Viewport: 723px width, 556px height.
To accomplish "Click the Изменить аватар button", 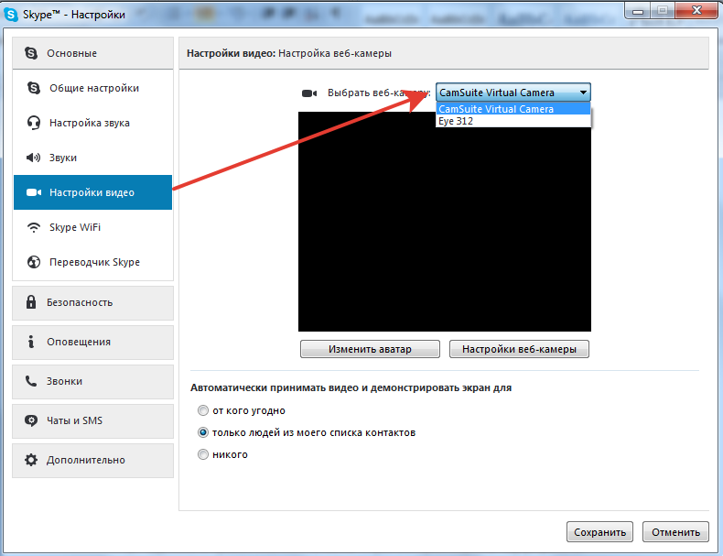I will 370,349.
